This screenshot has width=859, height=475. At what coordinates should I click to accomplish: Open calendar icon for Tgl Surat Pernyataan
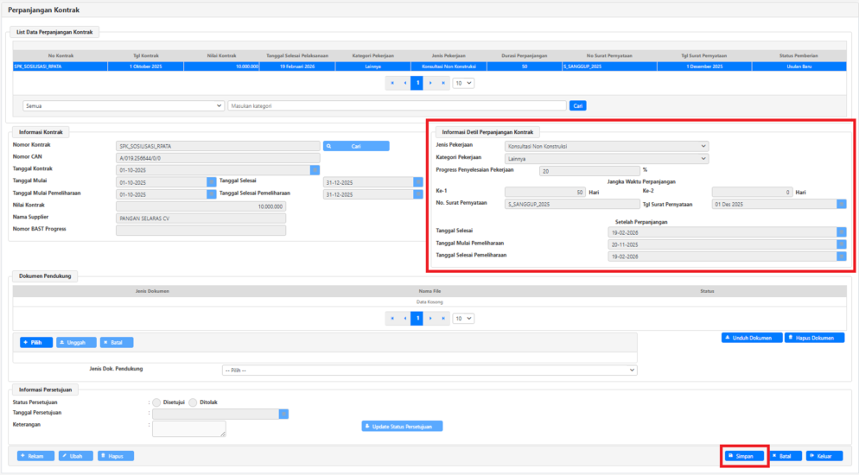841,204
